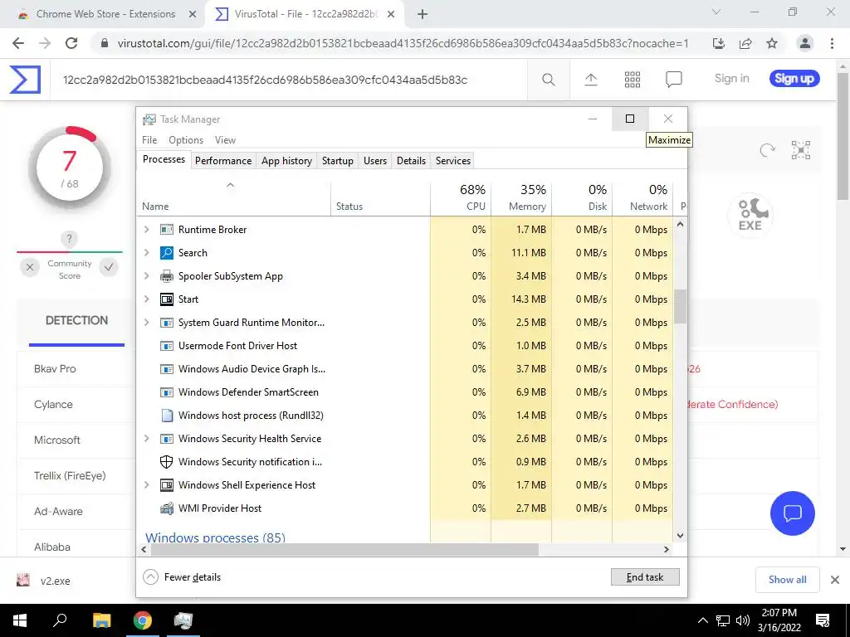Switch to the Details tab

pyautogui.click(x=411, y=161)
